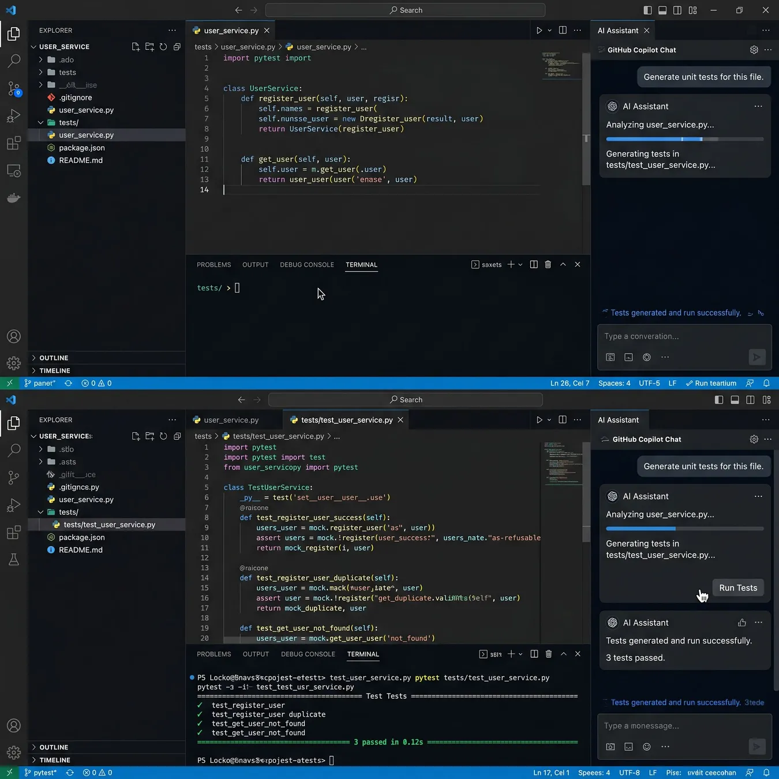Open Source Control in top window activity bar
Image resolution: width=779 pixels, height=779 pixels.
pyautogui.click(x=14, y=88)
